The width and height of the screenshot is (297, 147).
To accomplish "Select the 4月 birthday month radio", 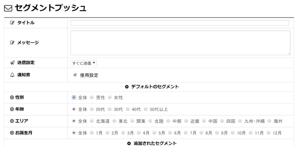I will [x=139, y=133].
